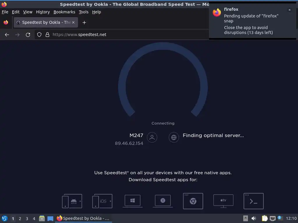
Task: Open the removable media eject tray icon
Action: (x=246, y=218)
